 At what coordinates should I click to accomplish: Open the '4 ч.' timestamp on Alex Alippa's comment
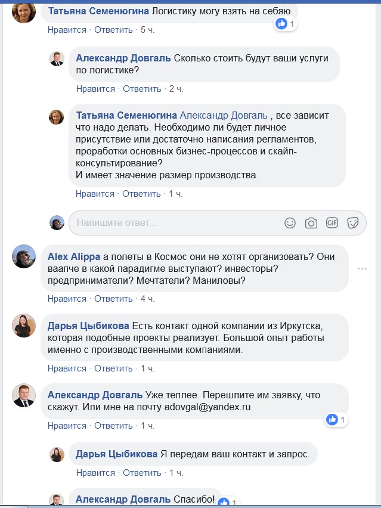(147, 299)
